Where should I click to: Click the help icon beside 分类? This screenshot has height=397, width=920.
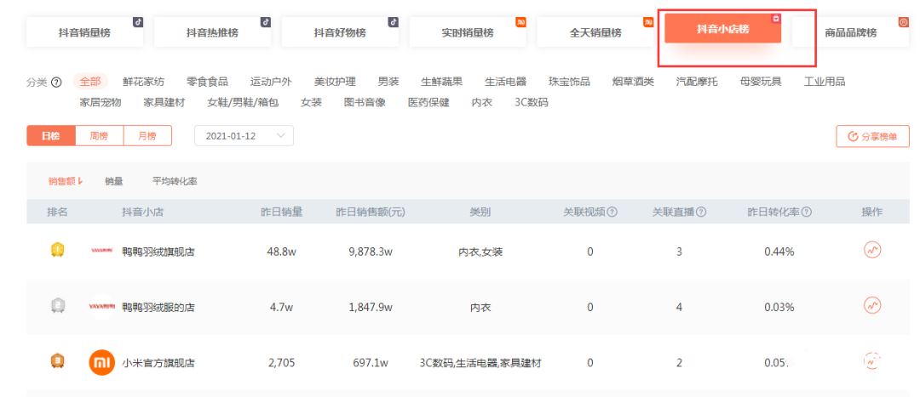click(x=56, y=82)
